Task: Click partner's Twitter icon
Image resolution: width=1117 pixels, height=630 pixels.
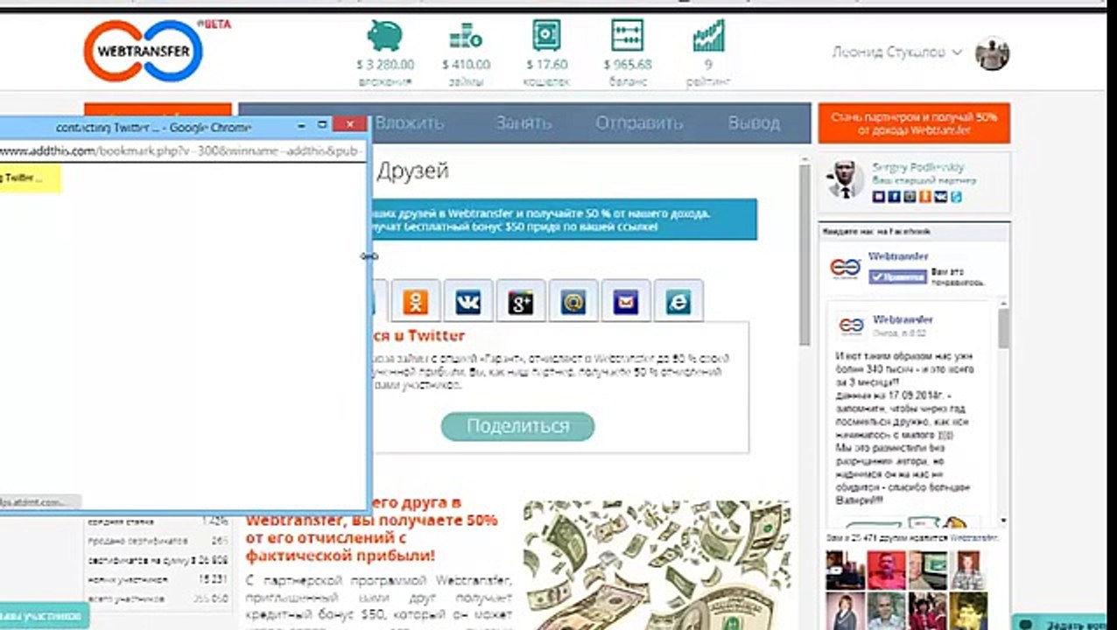Action: [955, 197]
